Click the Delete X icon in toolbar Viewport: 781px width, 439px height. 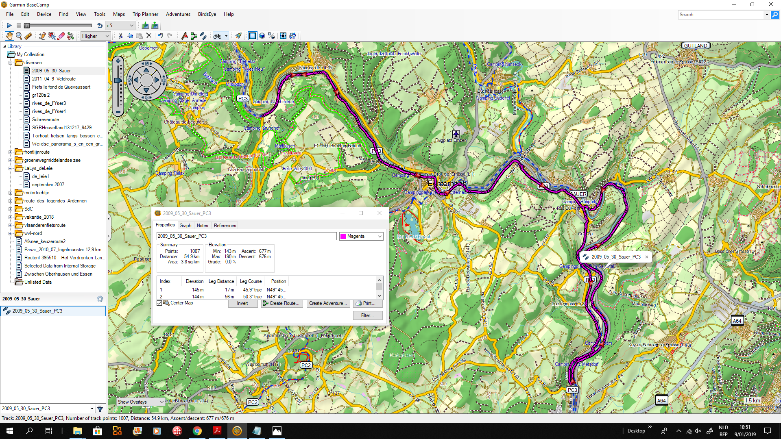click(149, 36)
